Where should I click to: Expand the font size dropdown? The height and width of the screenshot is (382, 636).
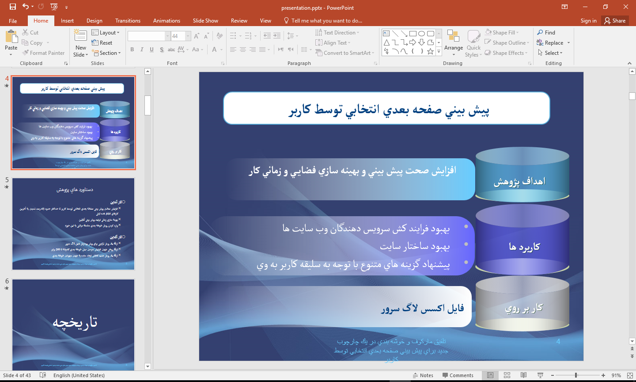click(188, 36)
